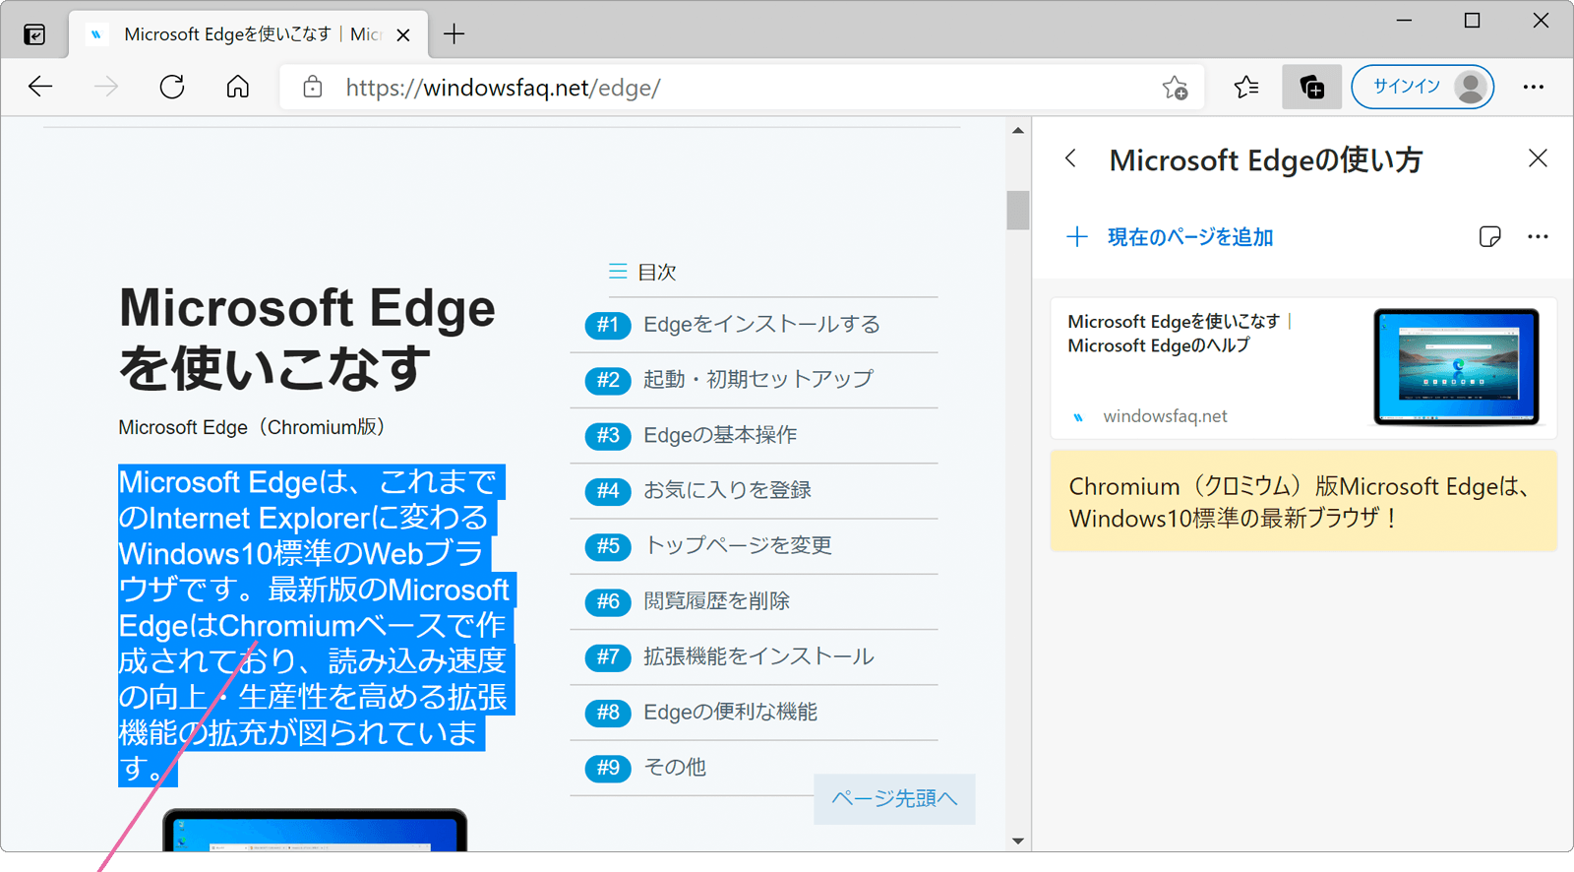Open a new tab with plus button
The width and height of the screenshot is (1574, 872).
pos(454,34)
